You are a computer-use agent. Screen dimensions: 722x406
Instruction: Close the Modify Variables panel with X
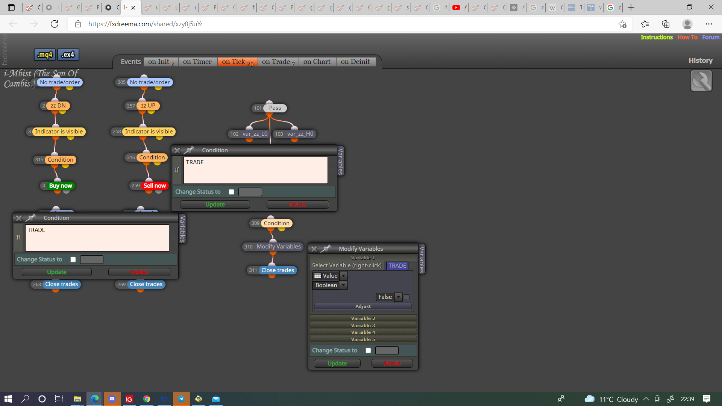(x=314, y=249)
